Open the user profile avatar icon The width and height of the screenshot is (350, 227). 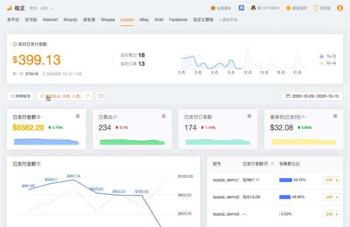pos(340,8)
